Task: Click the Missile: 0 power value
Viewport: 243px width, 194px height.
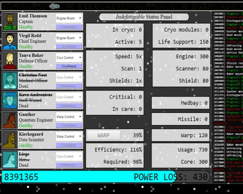Action: [x=192, y=119]
